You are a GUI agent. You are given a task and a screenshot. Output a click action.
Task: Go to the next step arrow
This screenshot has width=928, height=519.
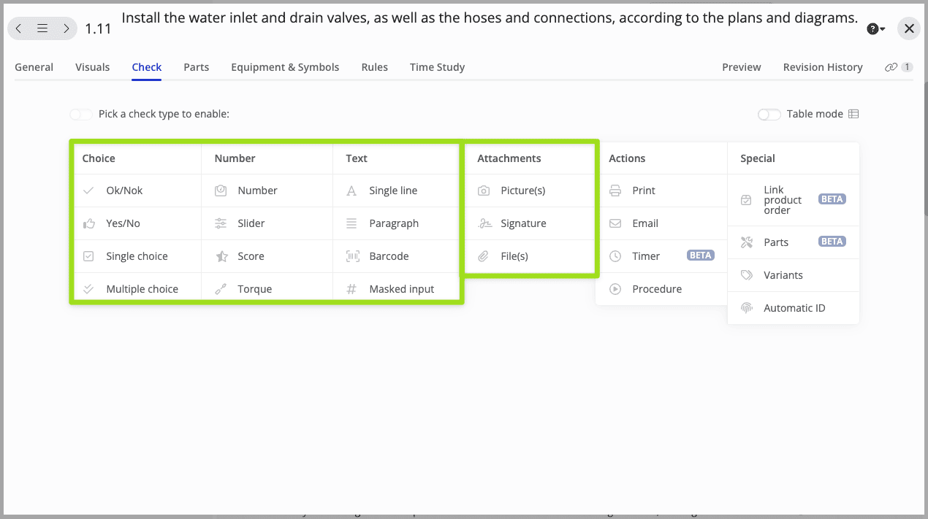[66, 28]
